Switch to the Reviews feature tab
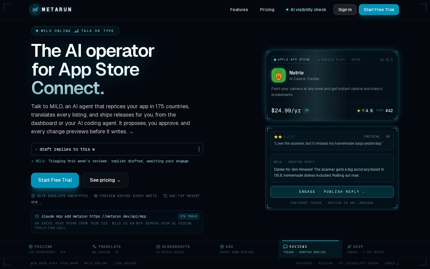 (x=311, y=249)
